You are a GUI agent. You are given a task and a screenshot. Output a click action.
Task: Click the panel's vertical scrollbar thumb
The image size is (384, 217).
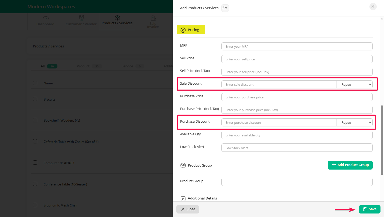pos(382,140)
